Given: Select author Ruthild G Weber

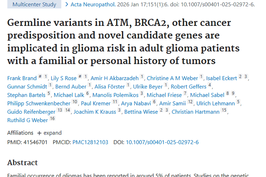Looking at the screenshot, I should point(27,120).
